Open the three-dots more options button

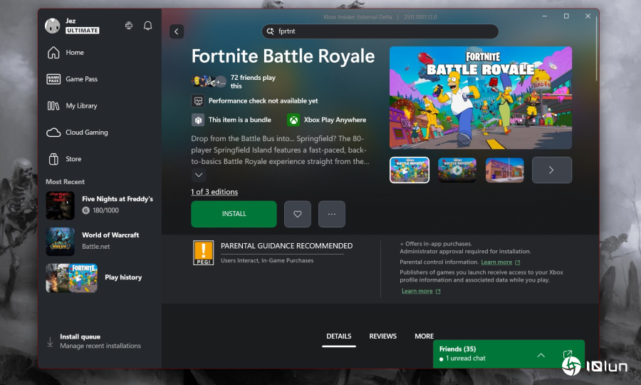pos(331,214)
